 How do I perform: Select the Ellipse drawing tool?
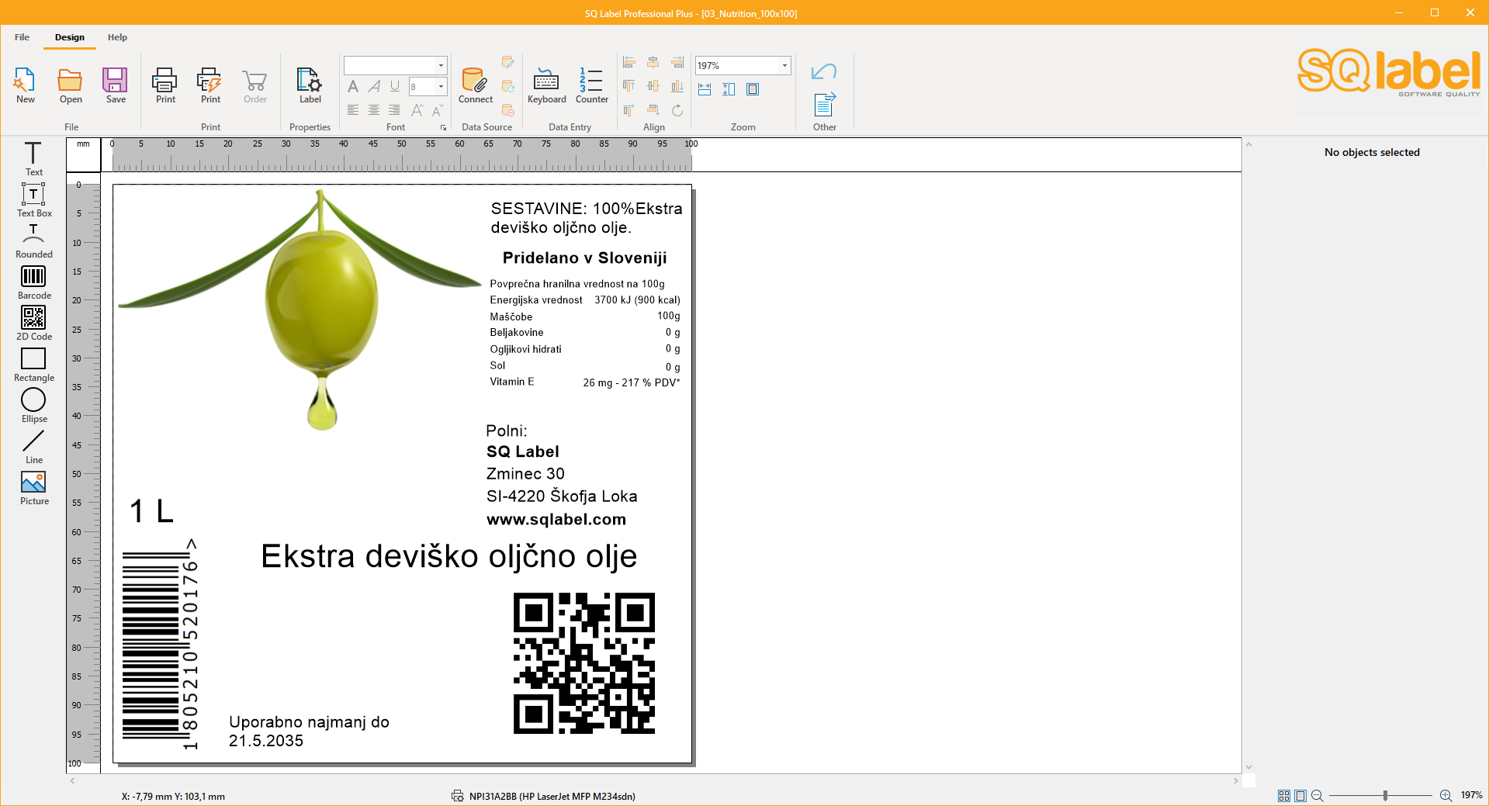tap(33, 401)
